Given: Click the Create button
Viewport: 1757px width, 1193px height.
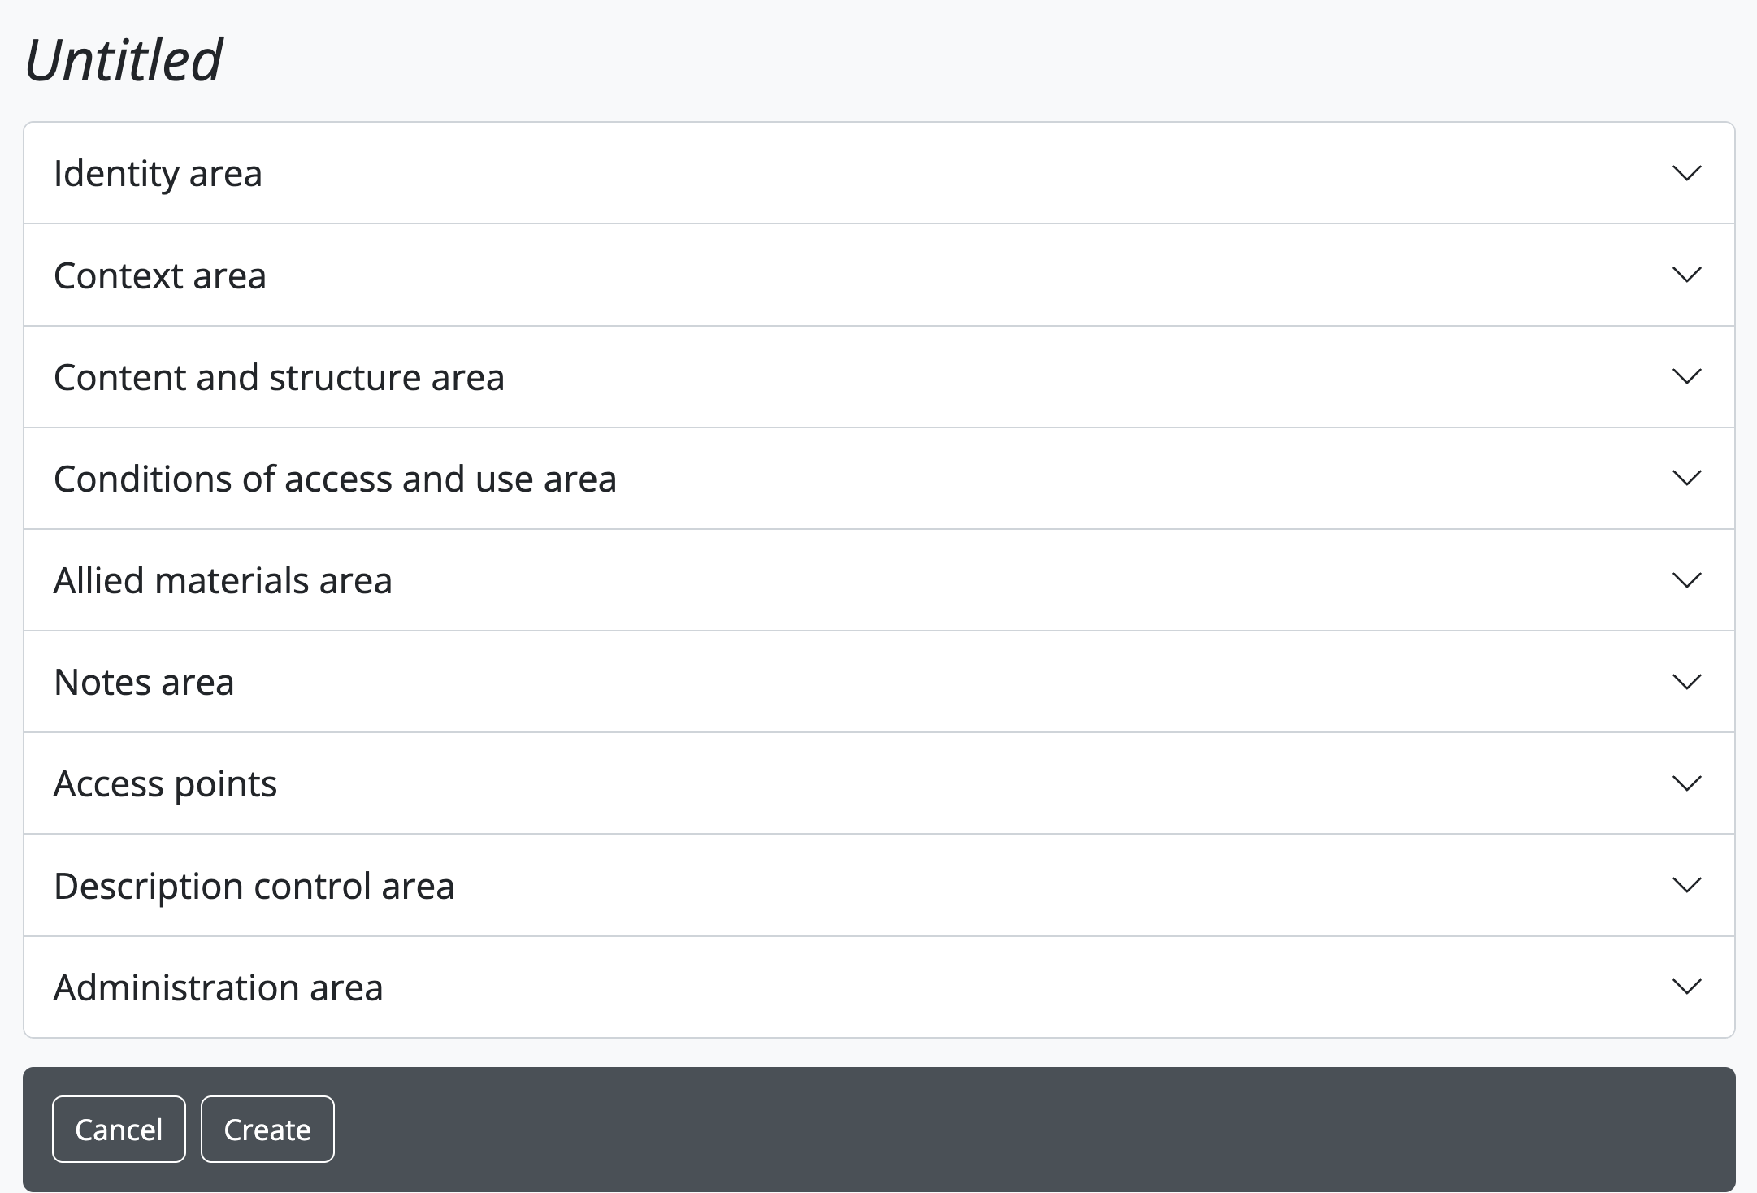Looking at the screenshot, I should pos(267,1130).
